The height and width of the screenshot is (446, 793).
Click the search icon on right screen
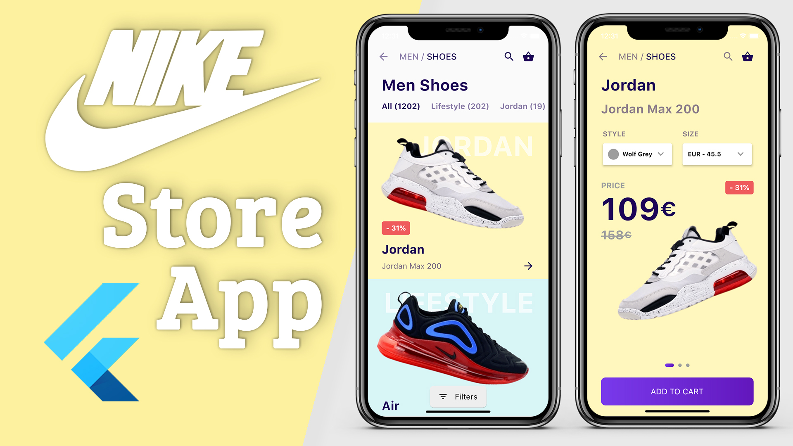coord(728,56)
